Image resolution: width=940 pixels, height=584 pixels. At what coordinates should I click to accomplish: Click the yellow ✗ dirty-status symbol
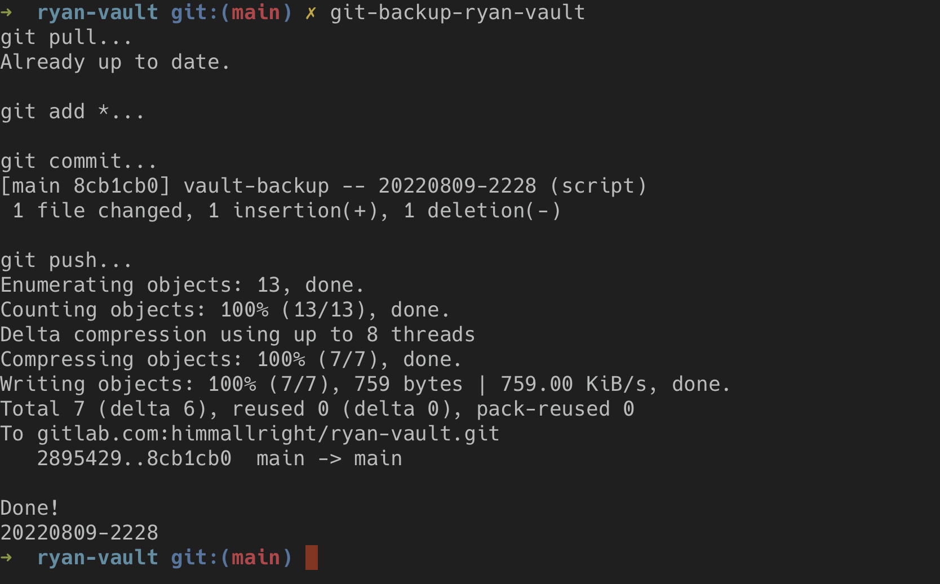[x=311, y=12]
